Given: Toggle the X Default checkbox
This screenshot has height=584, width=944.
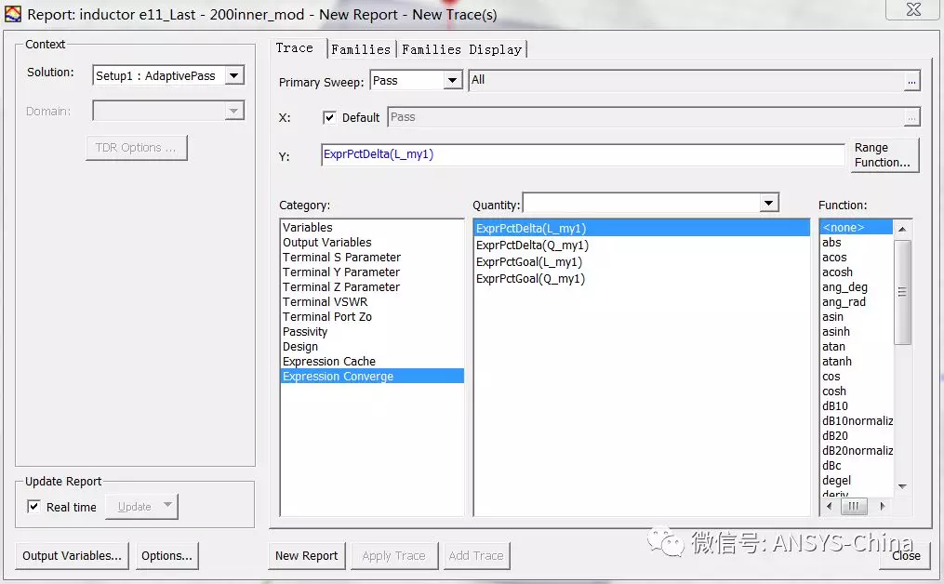Looking at the screenshot, I should pos(329,117).
